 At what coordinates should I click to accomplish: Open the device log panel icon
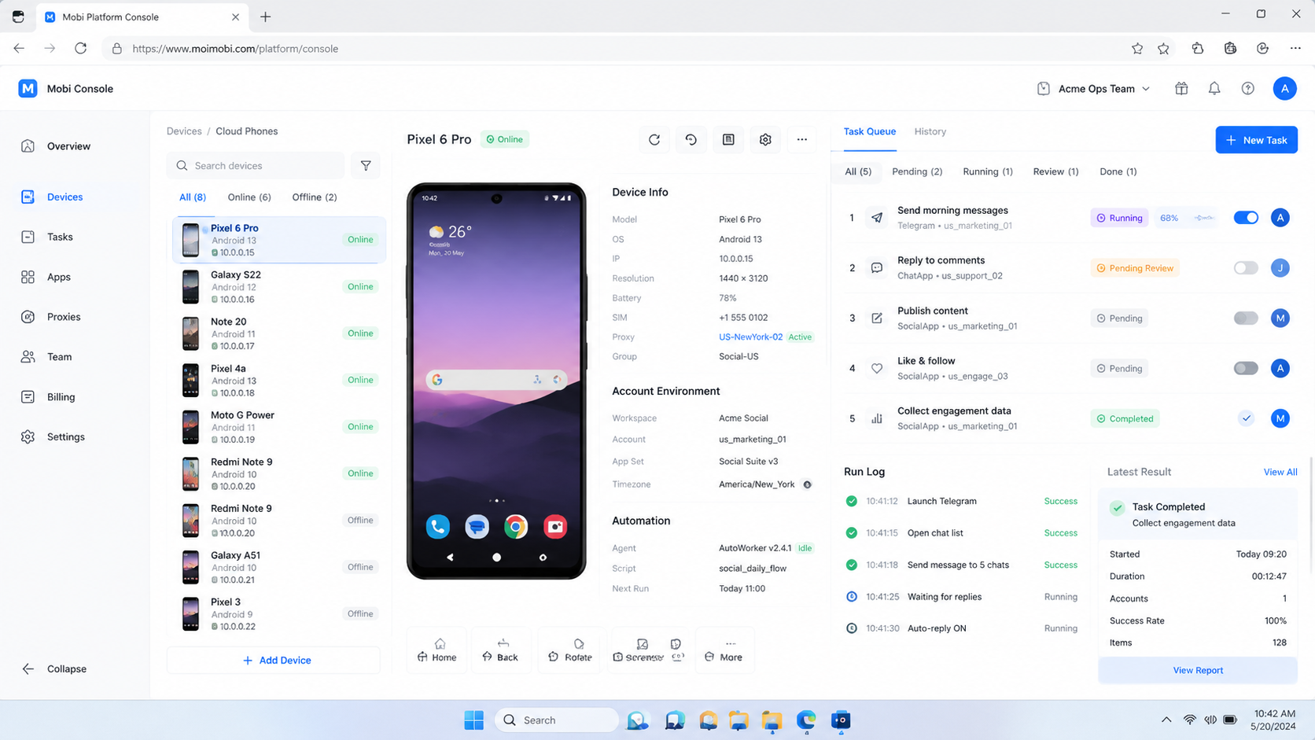click(728, 139)
